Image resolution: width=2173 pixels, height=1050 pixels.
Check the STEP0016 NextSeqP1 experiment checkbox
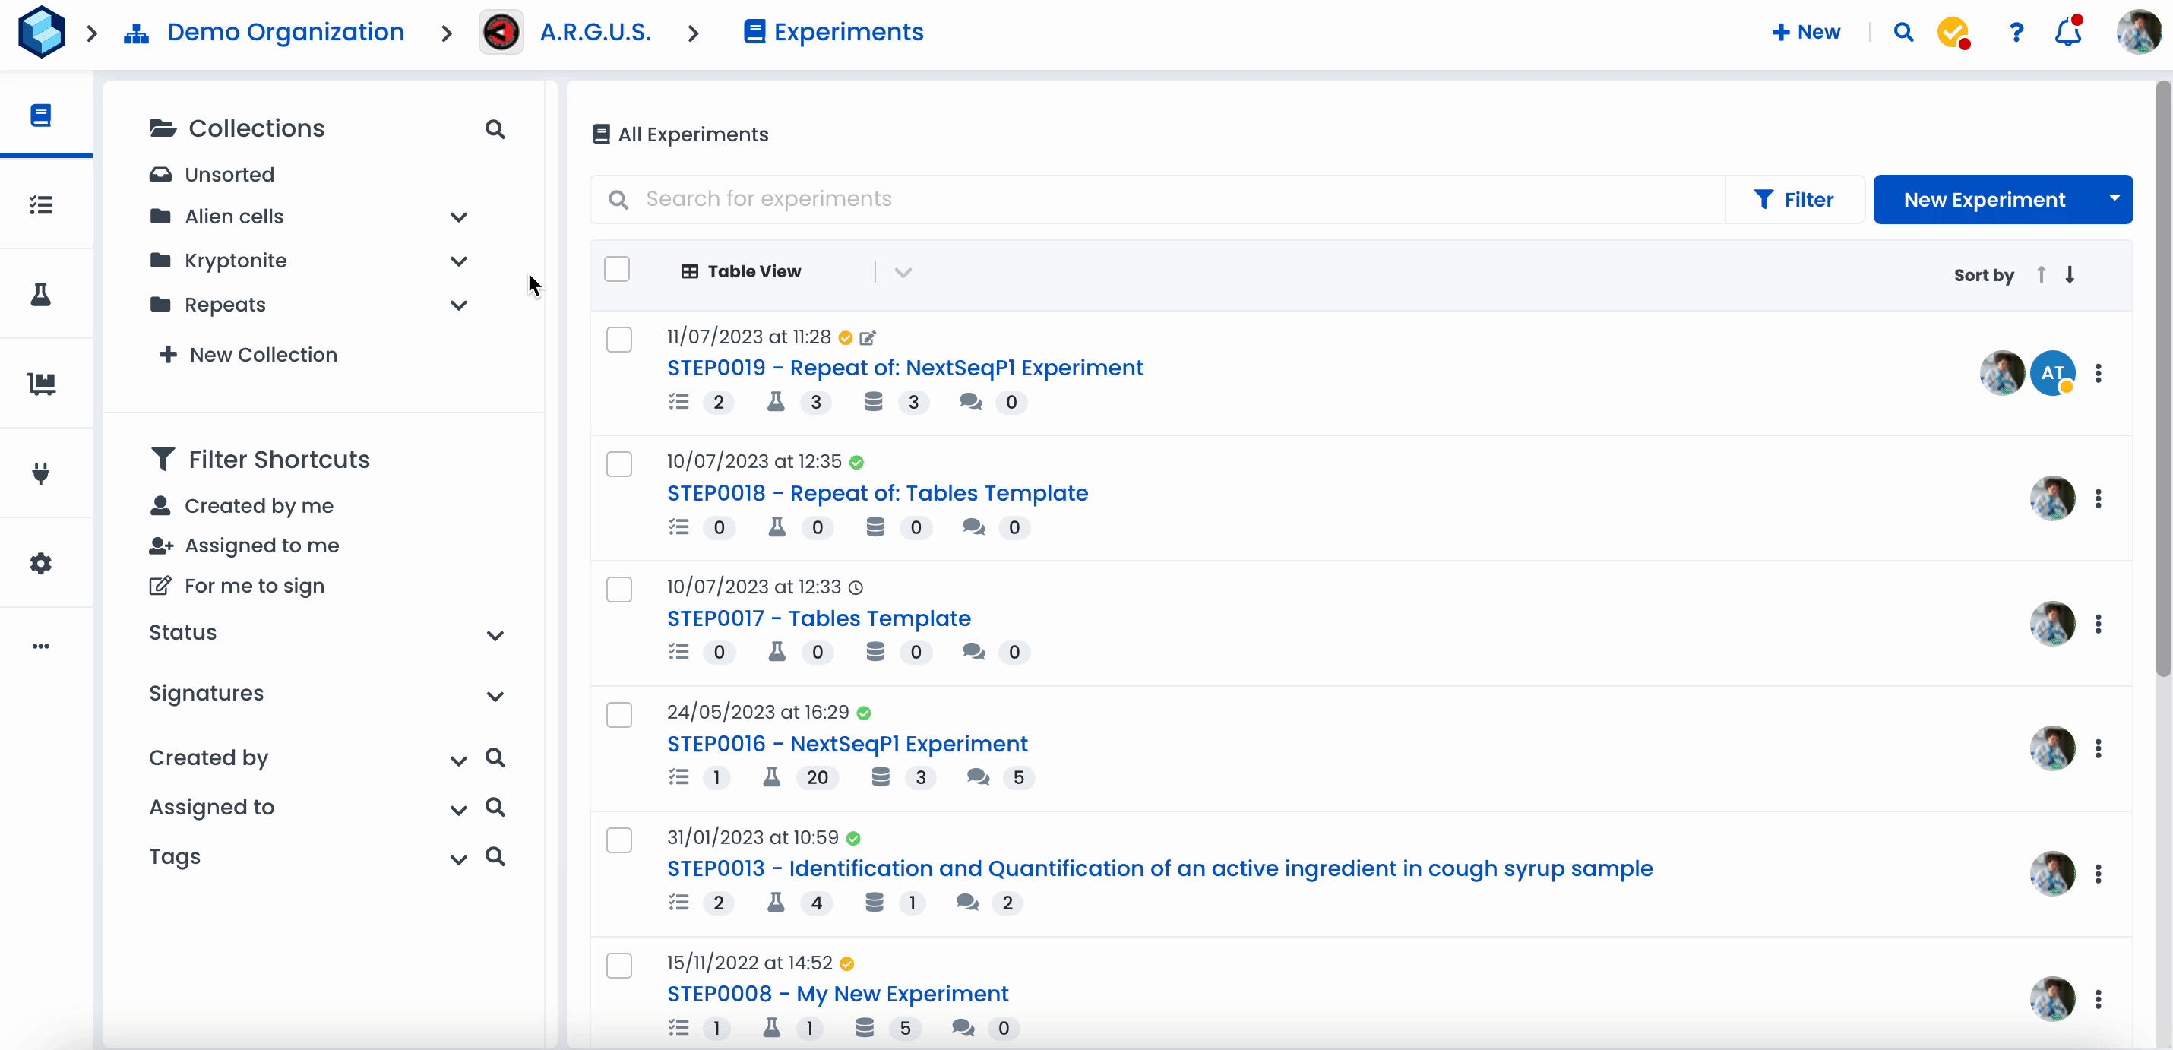pyautogui.click(x=619, y=715)
